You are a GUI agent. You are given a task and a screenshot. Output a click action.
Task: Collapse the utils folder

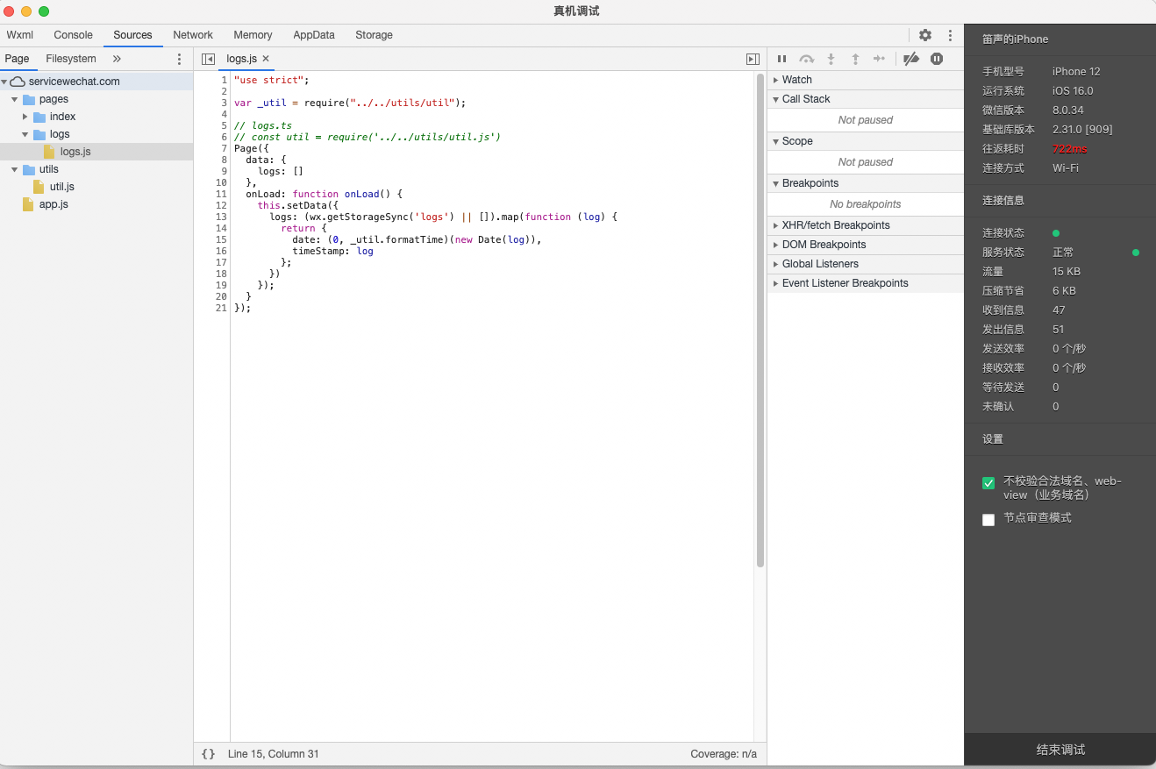[15, 169]
